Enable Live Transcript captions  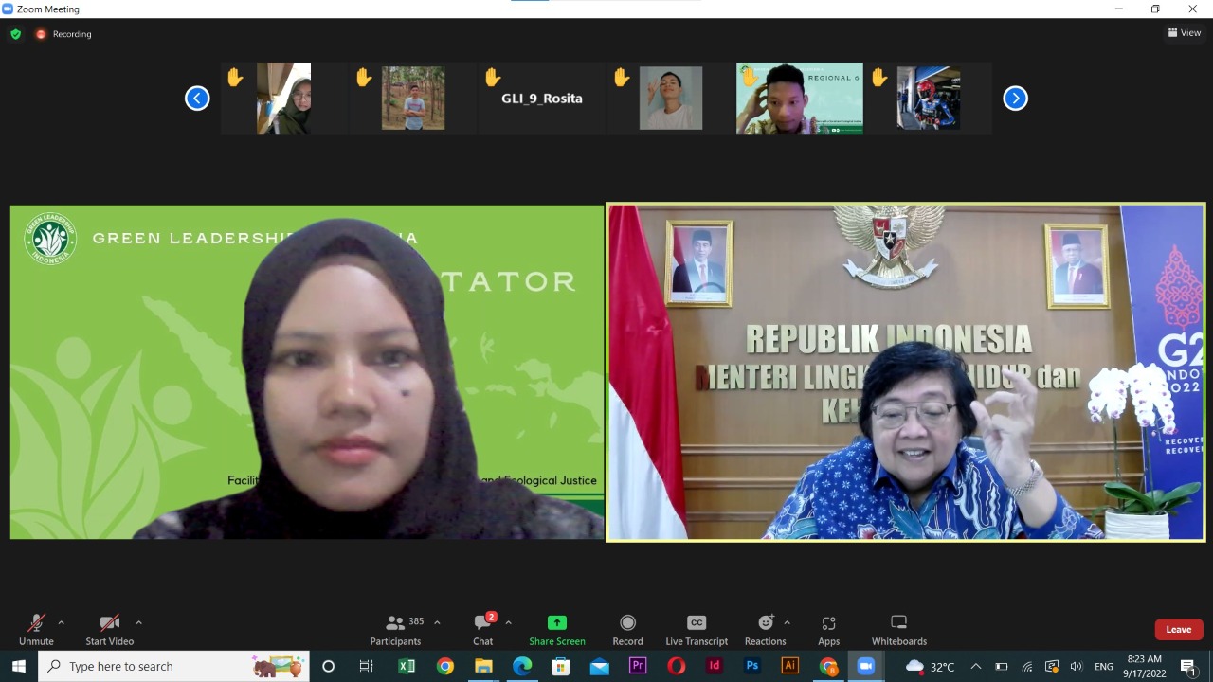(697, 629)
